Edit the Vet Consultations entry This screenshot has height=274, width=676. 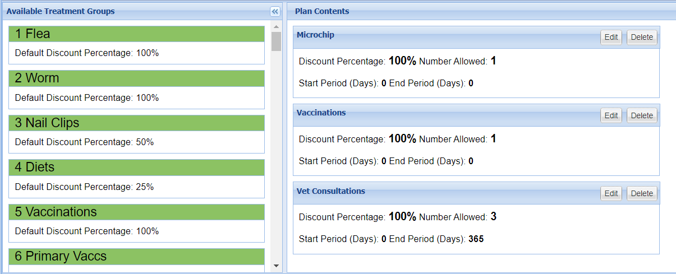coord(611,193)
